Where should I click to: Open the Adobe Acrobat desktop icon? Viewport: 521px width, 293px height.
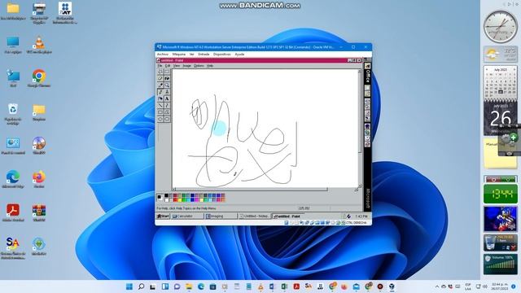tap(13, 212)
